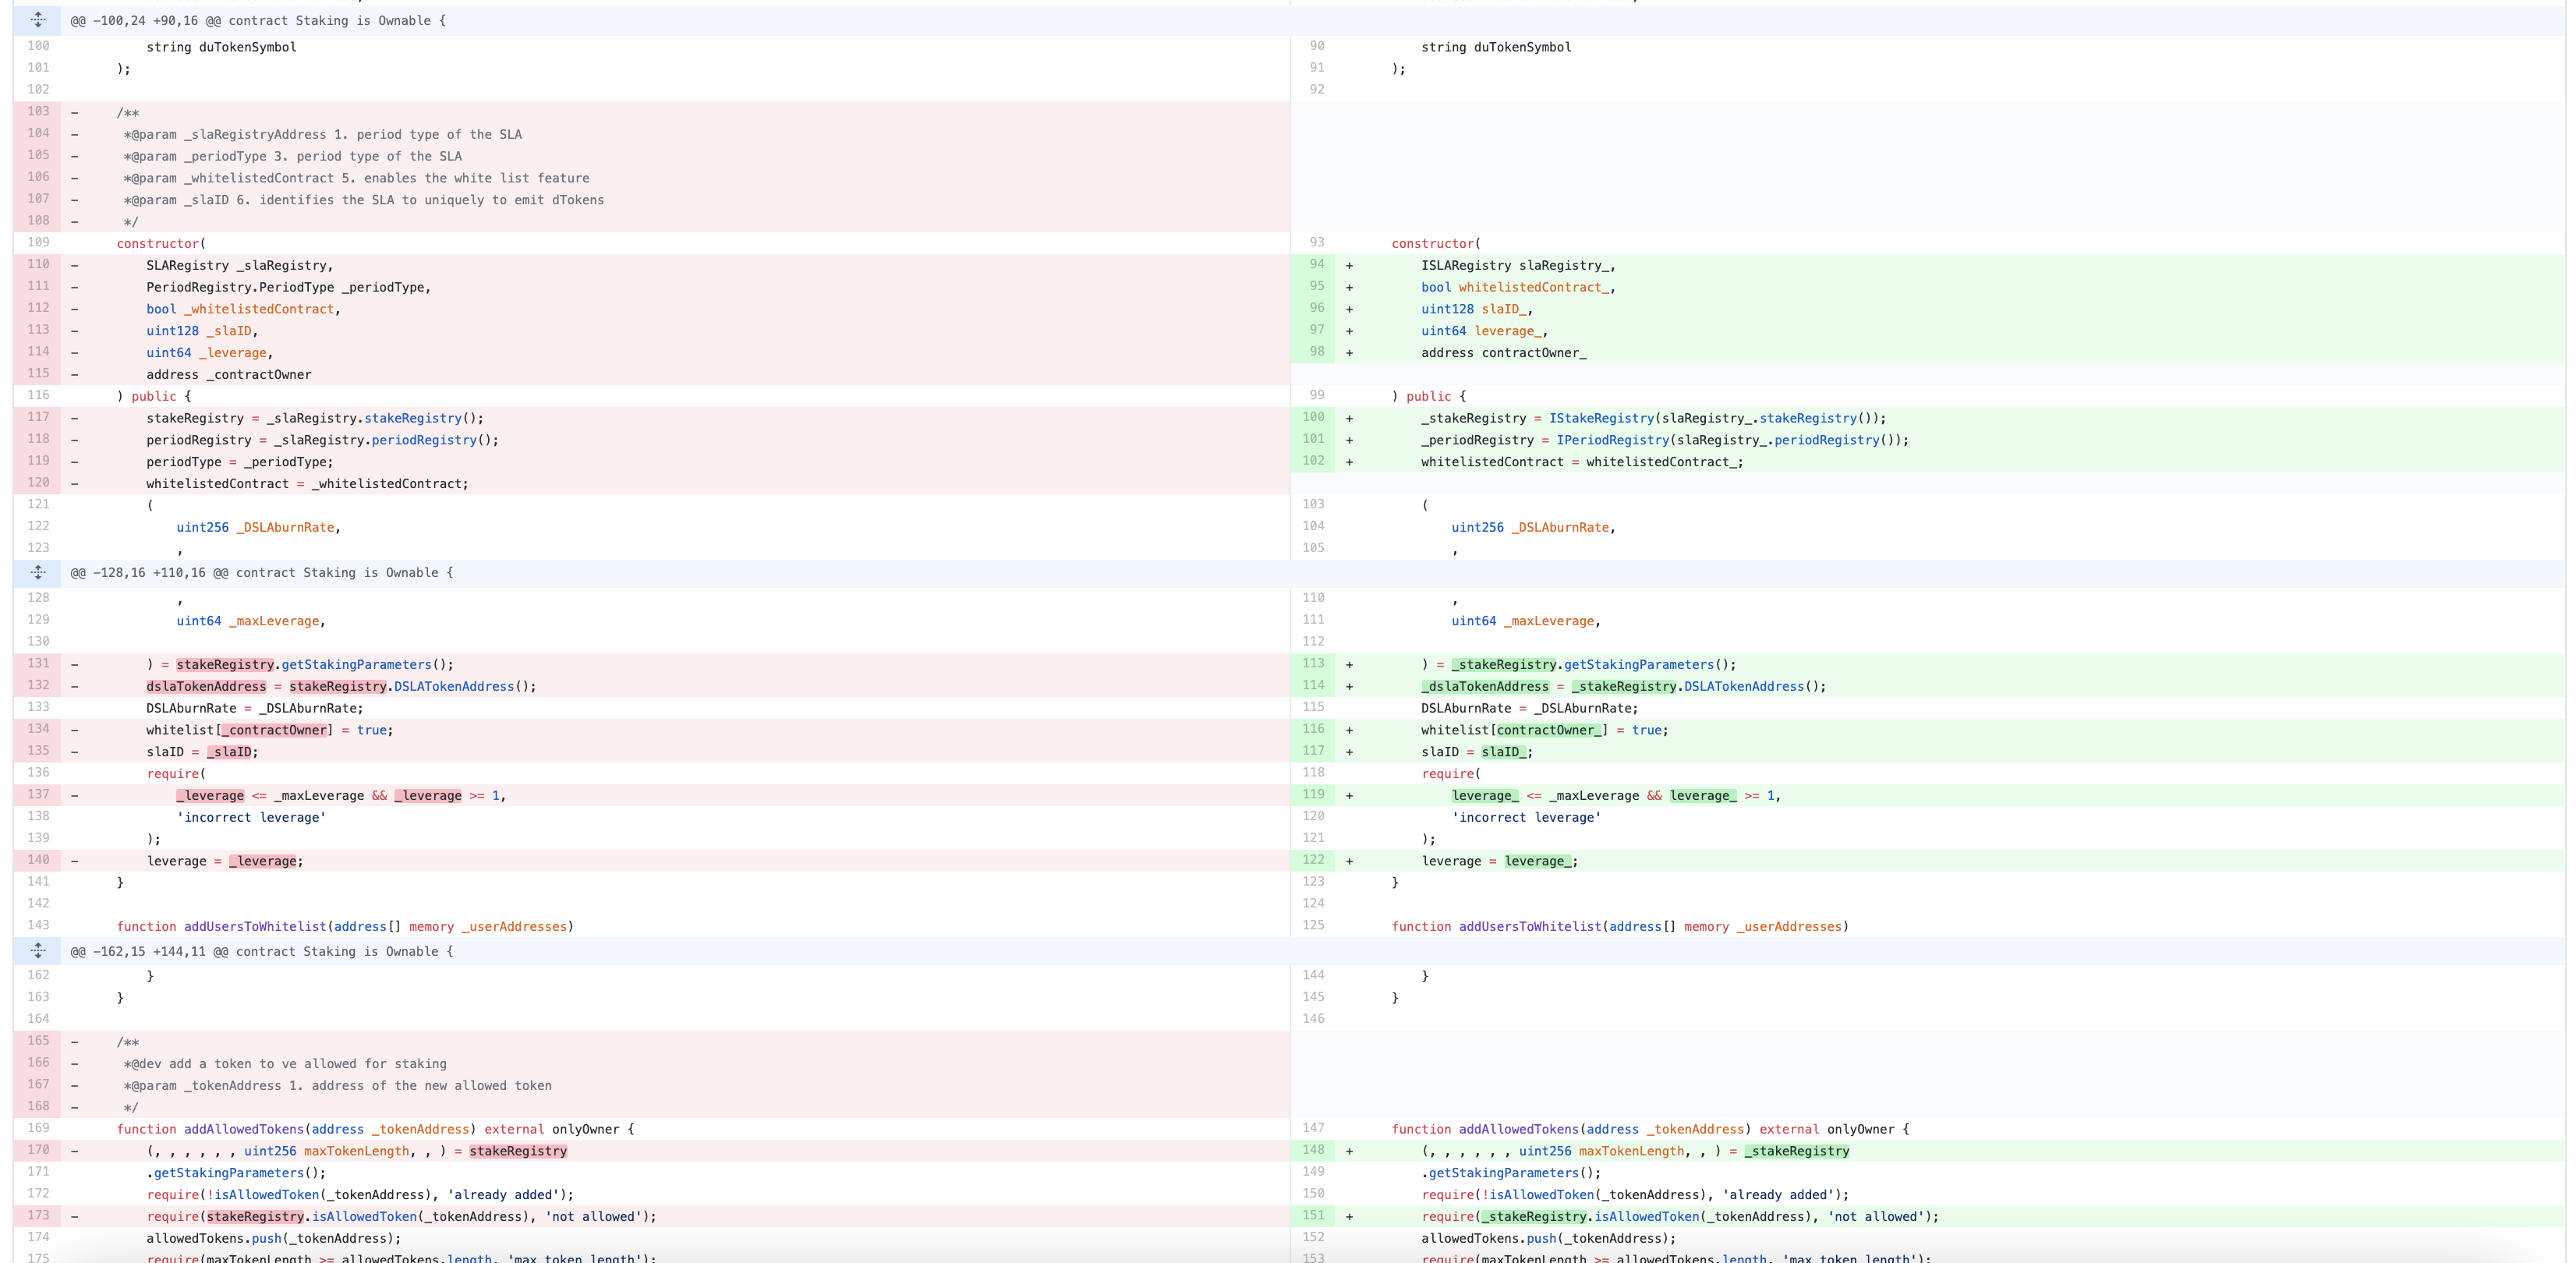This screenshot has width=2576, height=1263.
Task: Click minus marker on removed line 173
Action: tap(74, 1217)
